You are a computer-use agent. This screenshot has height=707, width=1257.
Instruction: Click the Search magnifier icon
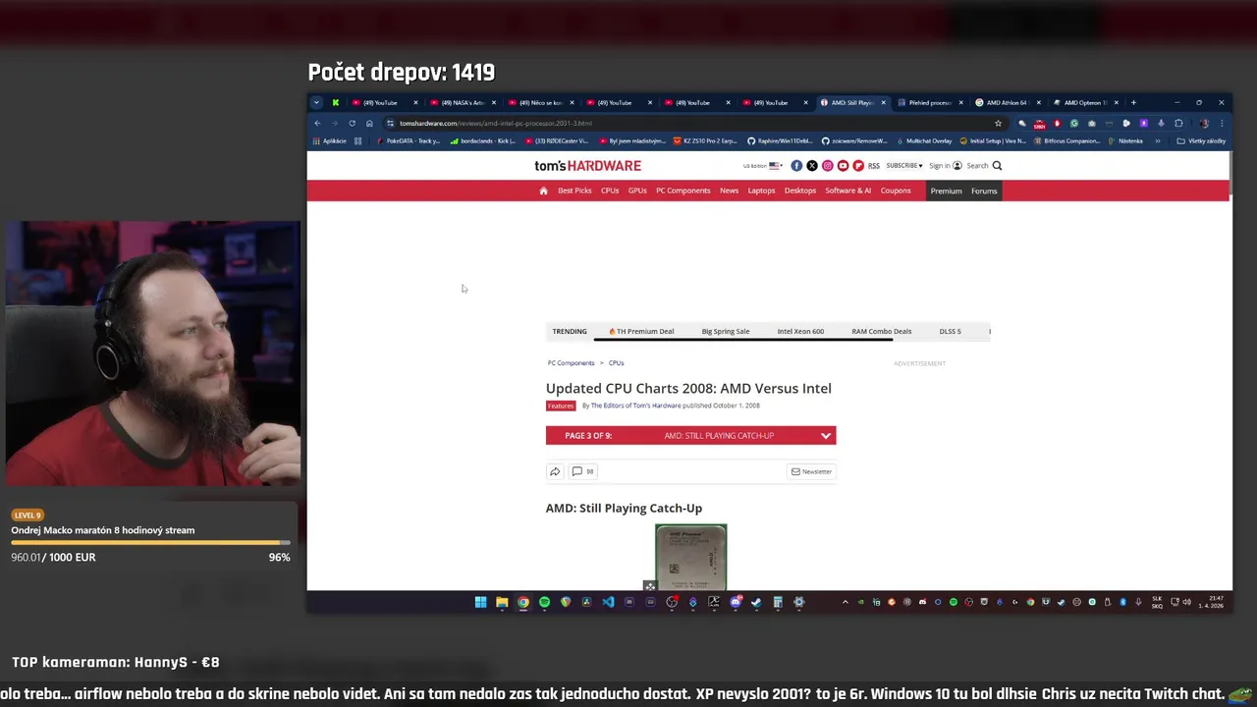coord(997,166)
